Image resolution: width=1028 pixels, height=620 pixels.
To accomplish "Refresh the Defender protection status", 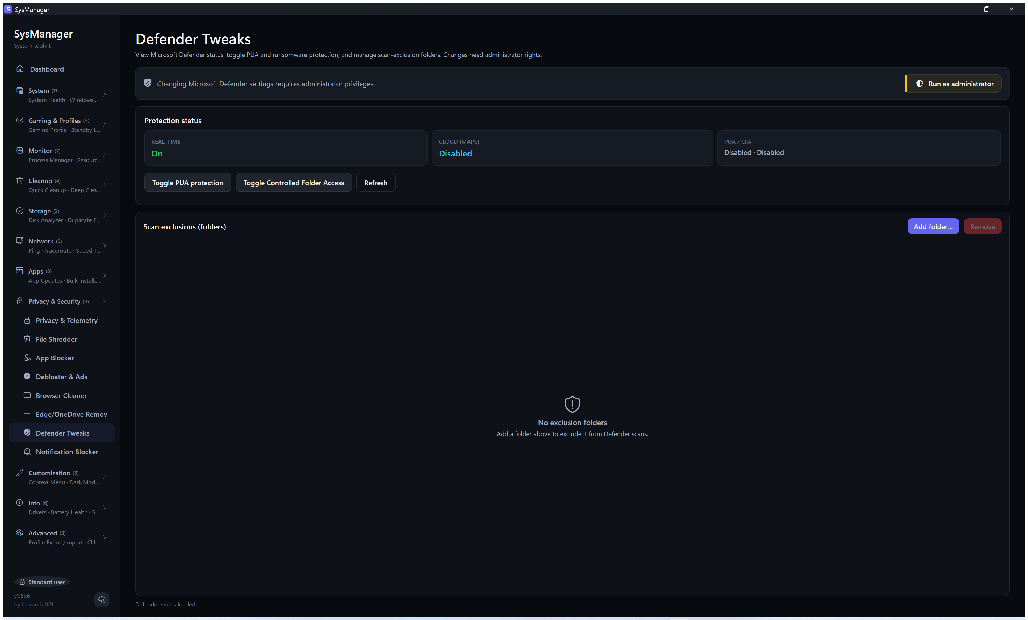I will (375, 183).
